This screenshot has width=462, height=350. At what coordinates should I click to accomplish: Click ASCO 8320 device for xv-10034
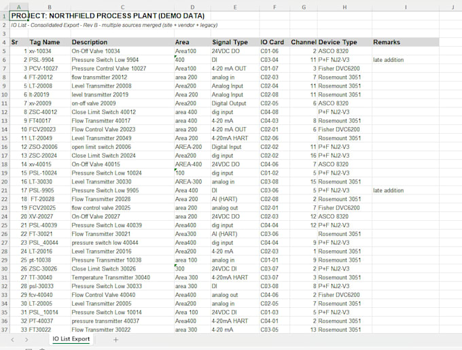(x=344, y=51)
